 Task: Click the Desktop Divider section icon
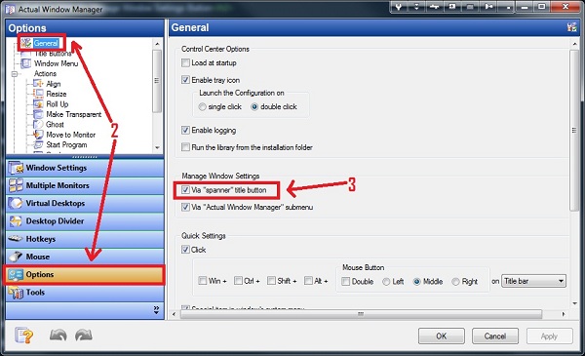coord(16,220)
